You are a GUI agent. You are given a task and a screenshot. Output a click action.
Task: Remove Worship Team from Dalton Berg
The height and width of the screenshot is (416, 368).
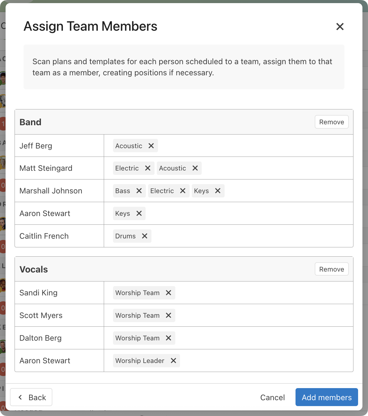[x=169, y=338]
